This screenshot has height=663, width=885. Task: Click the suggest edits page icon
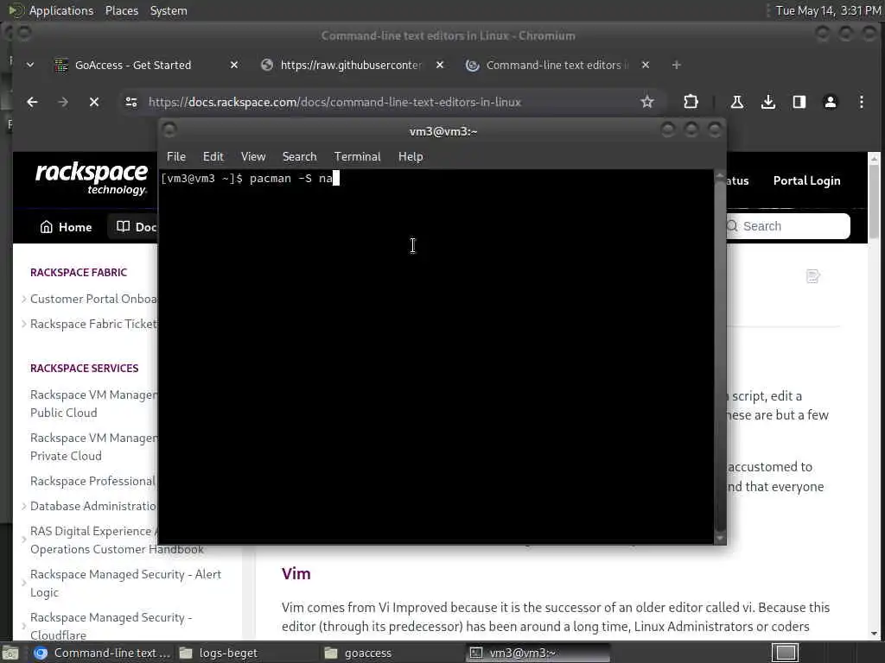point(812,276)
